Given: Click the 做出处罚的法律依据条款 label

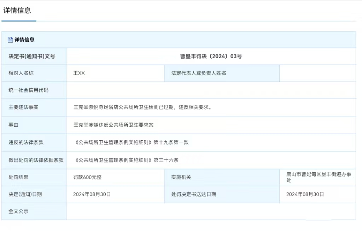Looking at the screenshot, I should [x=36, y=160].
